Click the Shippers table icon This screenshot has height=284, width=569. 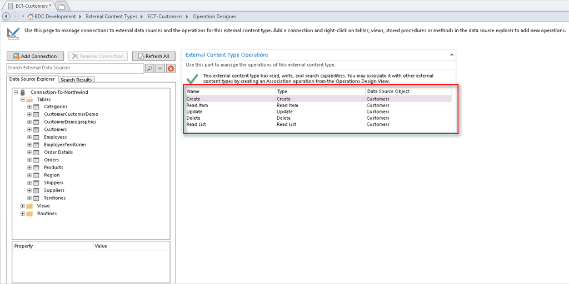coord(36,183)
